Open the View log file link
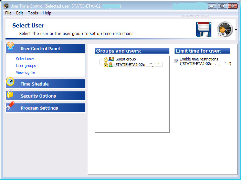Viewport: 241px width, 180px height. (26, 72)
